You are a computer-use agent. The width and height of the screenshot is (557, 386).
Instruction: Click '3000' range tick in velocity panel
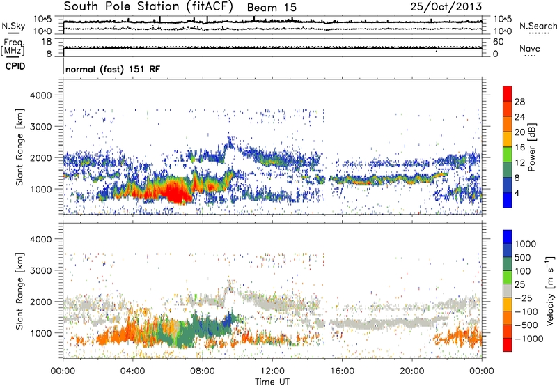coord(40,270)
